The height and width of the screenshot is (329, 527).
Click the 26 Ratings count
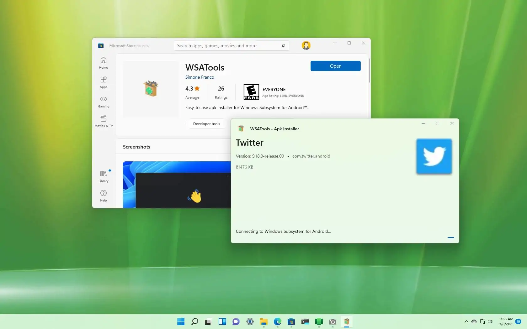click(221, 92)
